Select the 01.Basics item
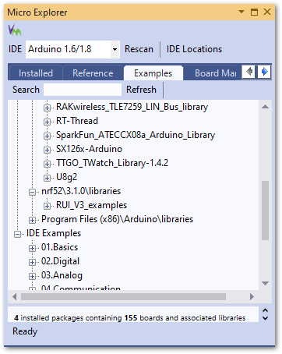Screen dimensions: 282x354 click(x=59, y=247)
